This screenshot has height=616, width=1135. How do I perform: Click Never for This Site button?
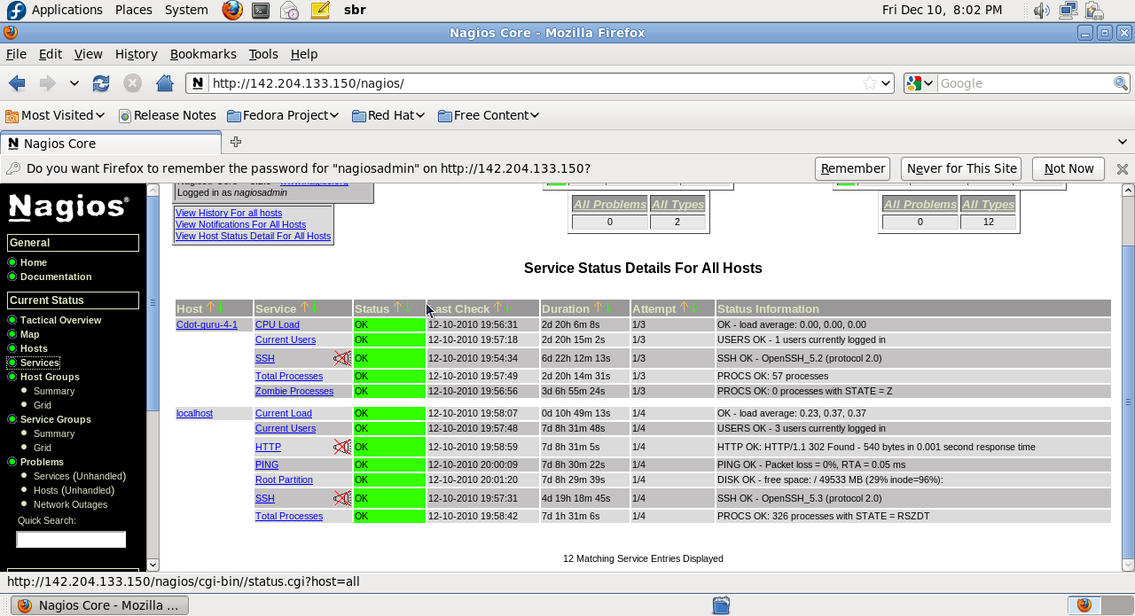[x=961, y=168]
